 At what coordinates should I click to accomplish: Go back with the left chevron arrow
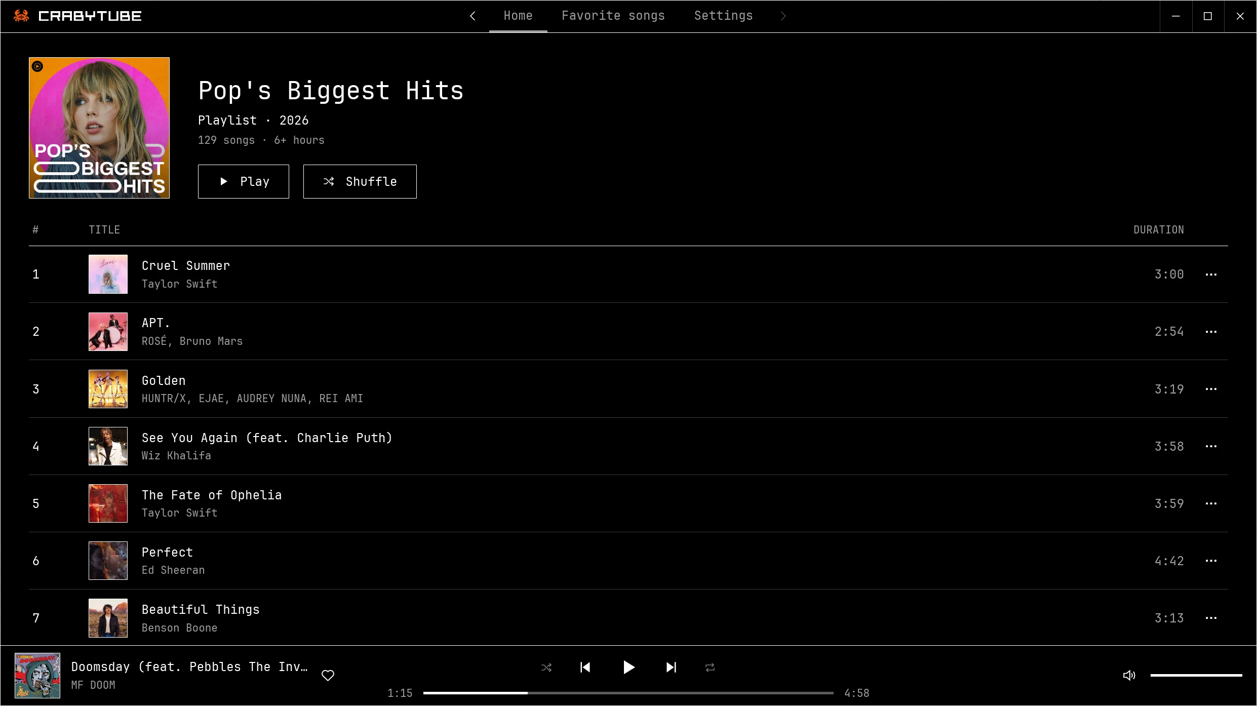tap(473, 16)
